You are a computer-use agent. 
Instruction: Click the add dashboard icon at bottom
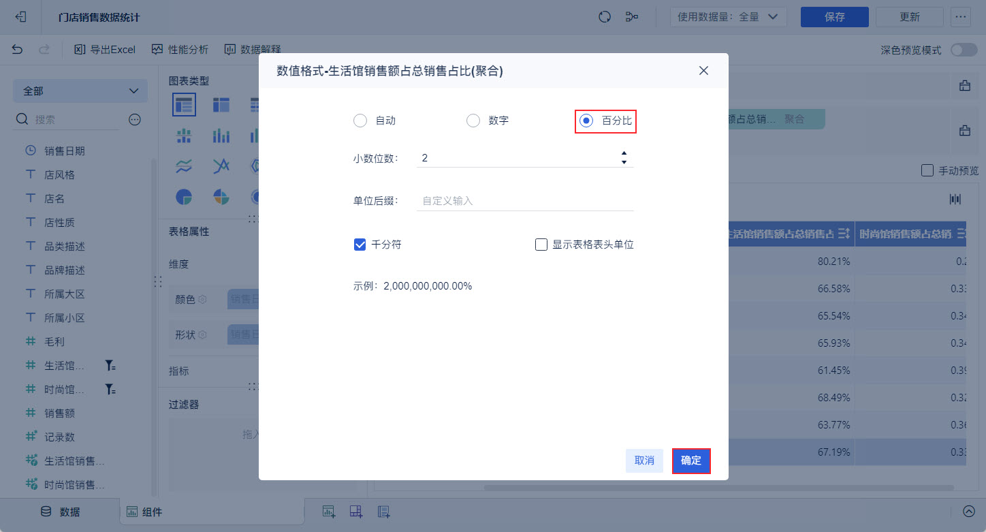(x=356, y=512)
